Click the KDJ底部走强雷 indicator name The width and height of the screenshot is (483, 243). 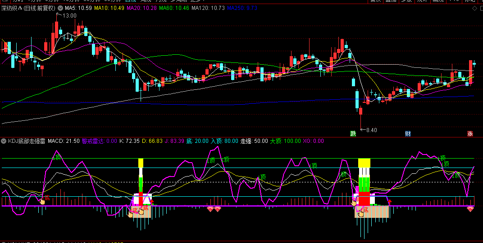click(27, 141)
